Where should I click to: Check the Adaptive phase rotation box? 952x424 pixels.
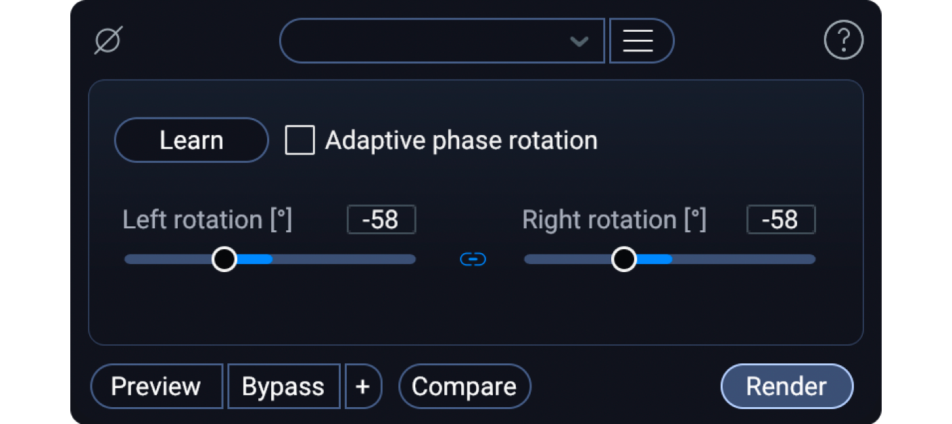300,140
